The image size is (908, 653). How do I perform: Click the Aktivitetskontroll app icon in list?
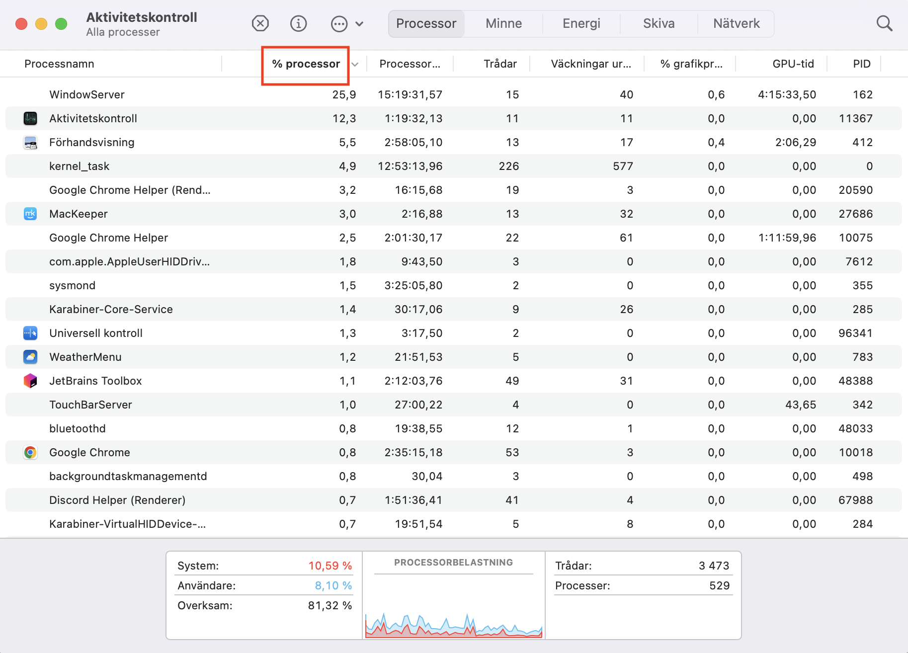click(x=30, y=118)
